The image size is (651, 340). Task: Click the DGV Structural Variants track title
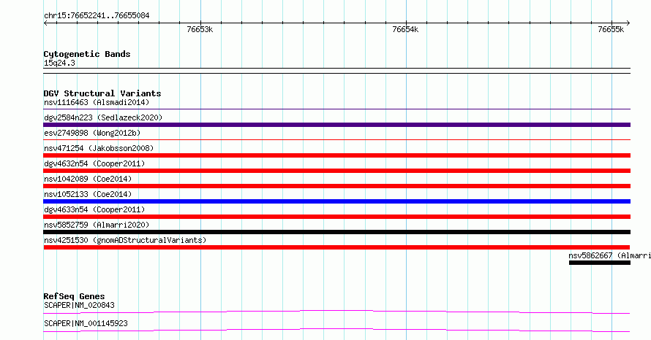pyautogui.click(x=102, y=93)
